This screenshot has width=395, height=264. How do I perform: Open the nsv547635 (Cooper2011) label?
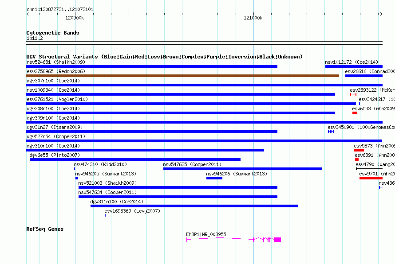coord(192,164)
